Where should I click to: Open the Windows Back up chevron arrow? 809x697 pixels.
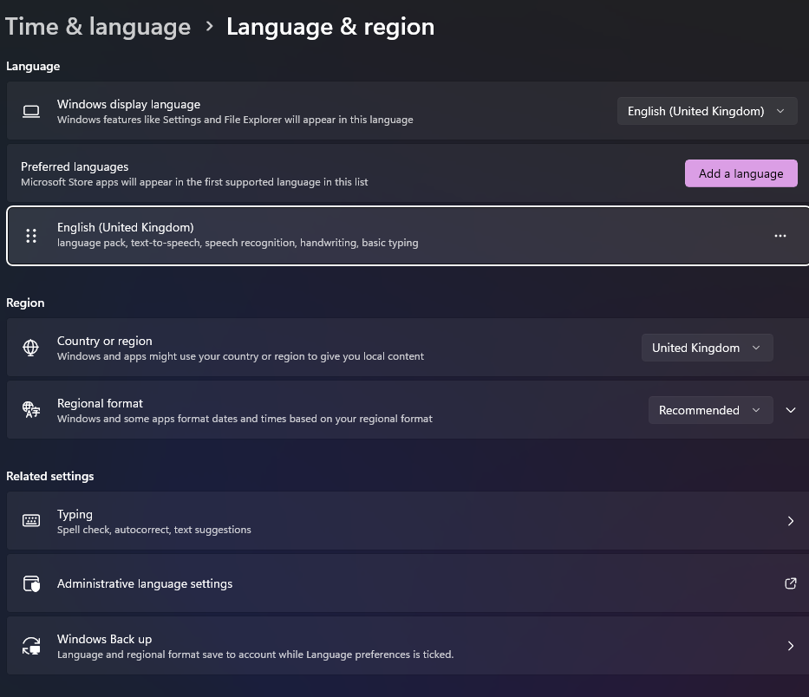tap(790, 646)
